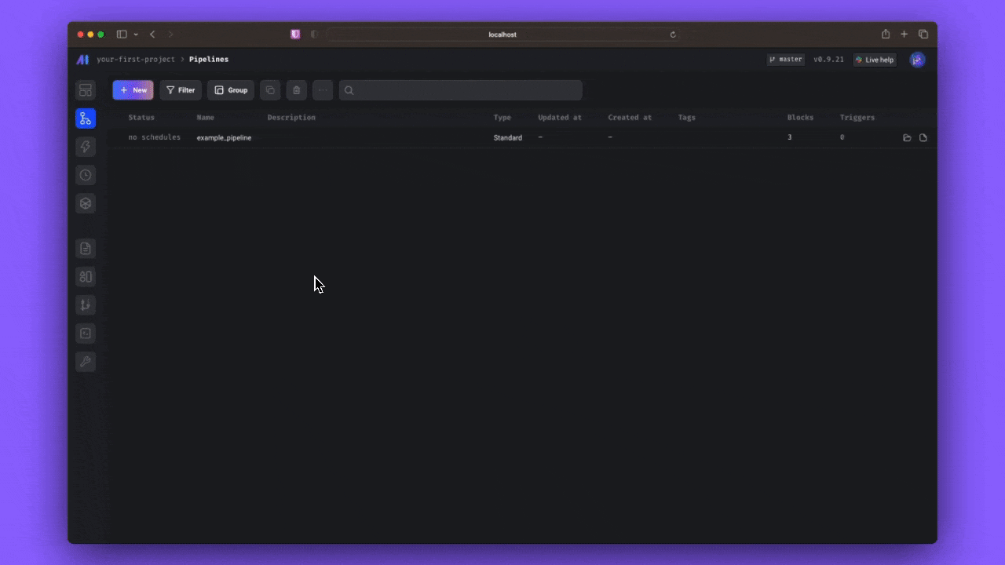Screen dimensions: 1005x565
Task: Click the Tags column header
Action: [687, 118]
